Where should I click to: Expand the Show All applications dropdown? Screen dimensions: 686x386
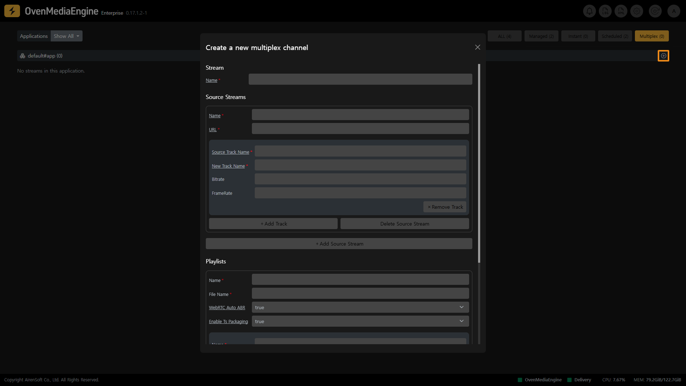[66, 36]
